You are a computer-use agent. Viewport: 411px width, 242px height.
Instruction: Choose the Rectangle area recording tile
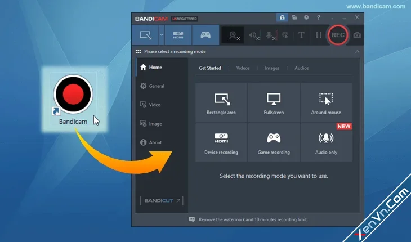click(221, 102)
